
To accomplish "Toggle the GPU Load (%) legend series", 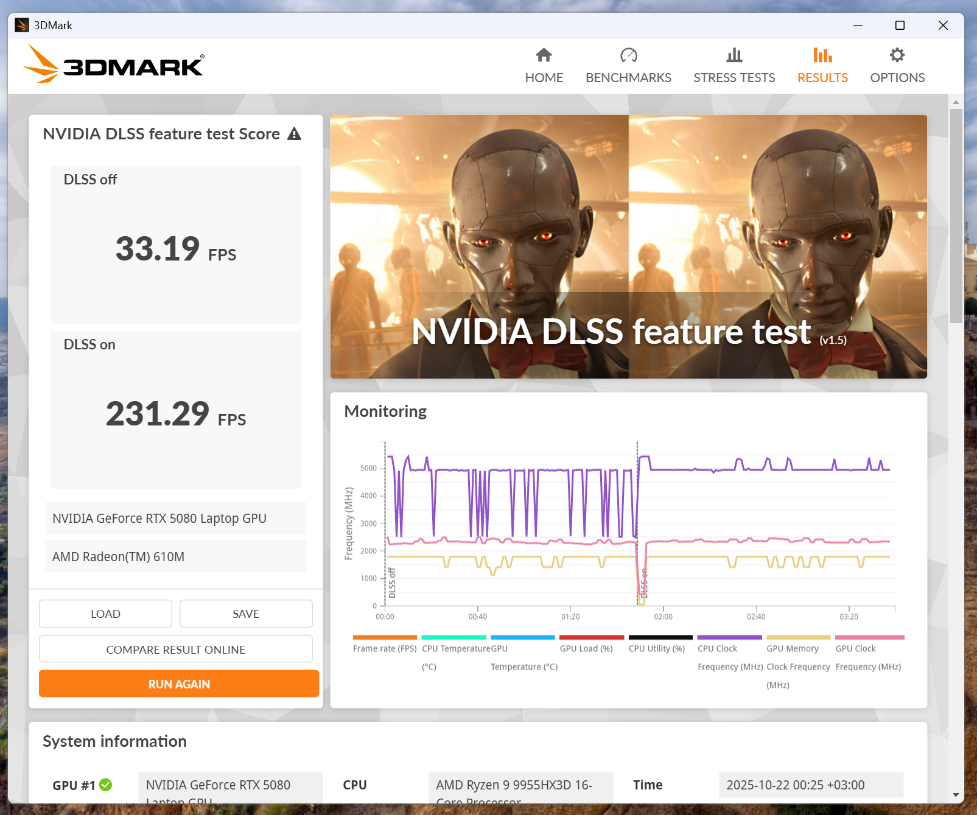I will (x=591, y=638).
